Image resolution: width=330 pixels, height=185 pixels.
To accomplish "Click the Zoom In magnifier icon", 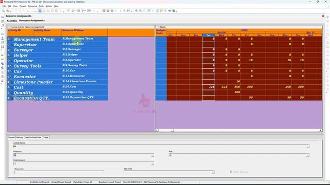I will pos(136,11).
